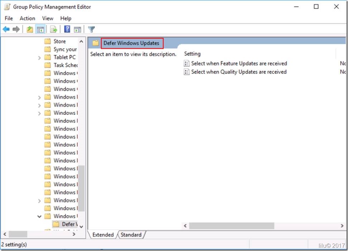Click the Defer folder icon in the tree
This screenshot has height=251, width=348.
[x=56, y=224]
